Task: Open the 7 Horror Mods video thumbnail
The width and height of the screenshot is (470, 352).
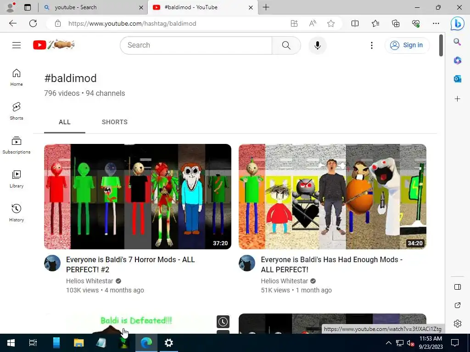Action: coord(138,196)
